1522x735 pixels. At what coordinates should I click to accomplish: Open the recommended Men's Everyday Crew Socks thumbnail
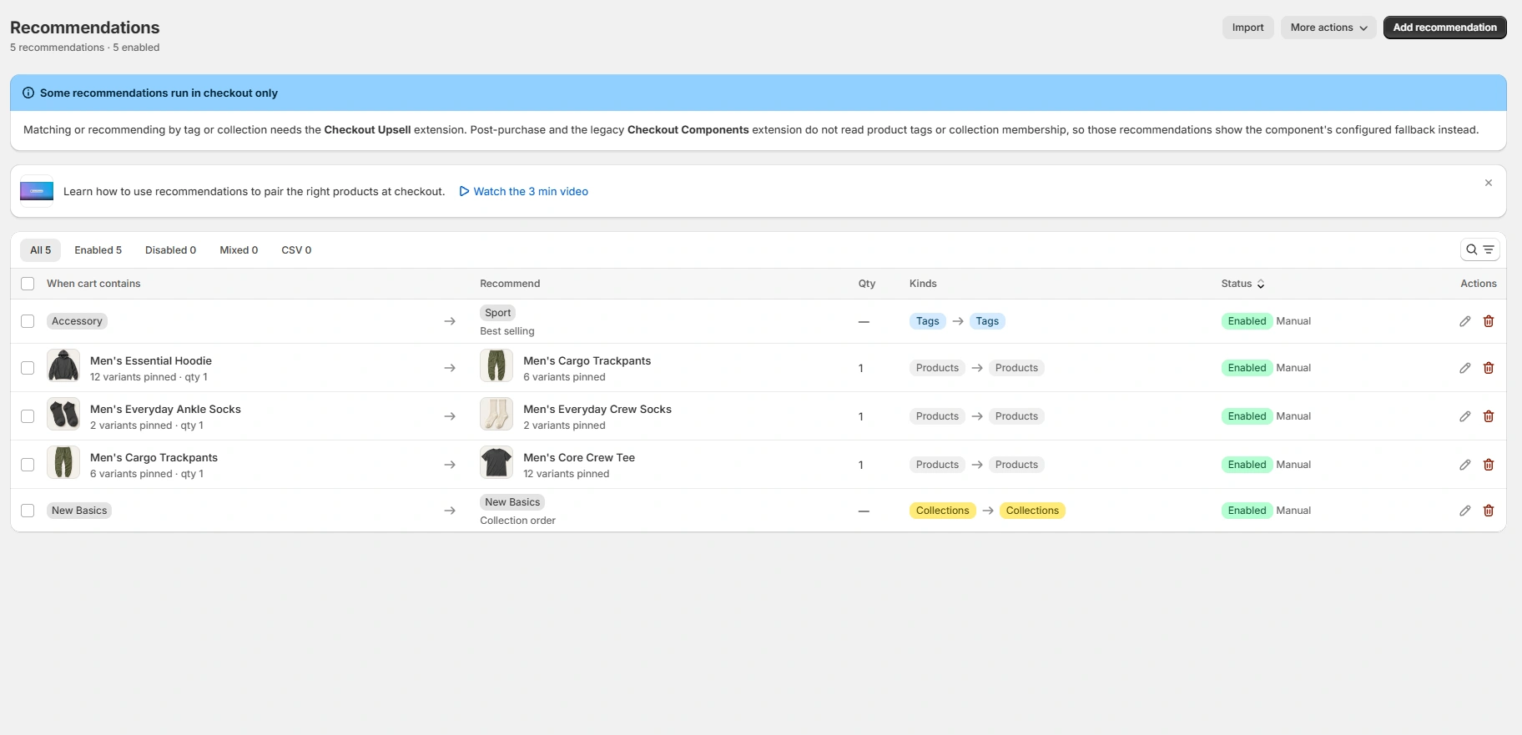(496, 414)
